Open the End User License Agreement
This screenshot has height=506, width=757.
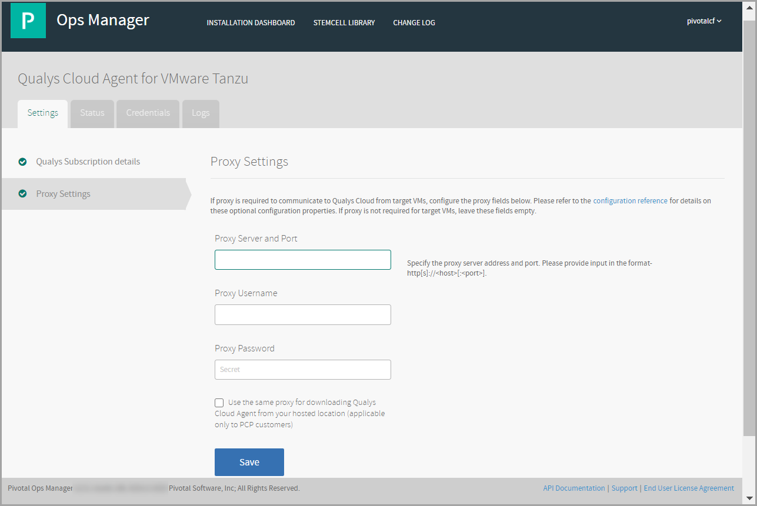click(x=689, y=488)
